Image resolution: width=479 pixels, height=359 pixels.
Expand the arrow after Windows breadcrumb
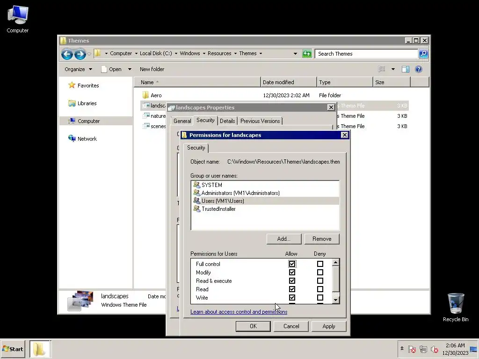(x=204, y=53)
